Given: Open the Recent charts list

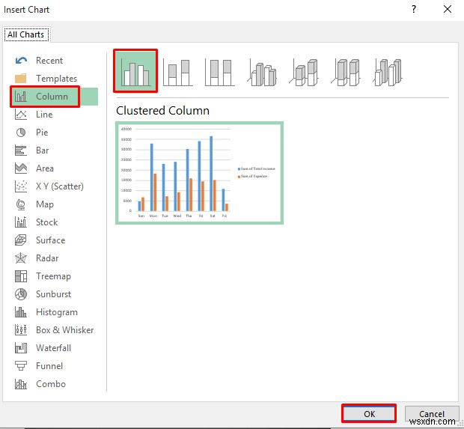Looking at the screenshot, I should coord(49,61).
